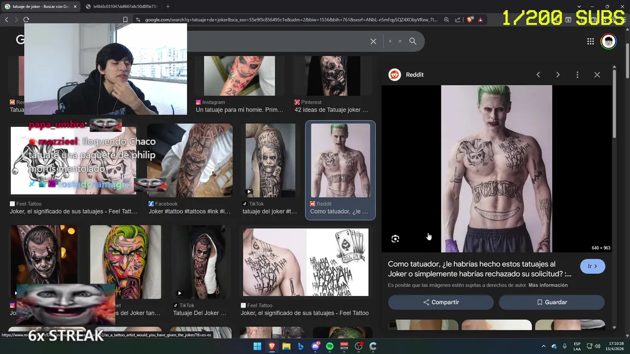
Task: Close the Reddit image preview panel
Action: coord(597,75)
